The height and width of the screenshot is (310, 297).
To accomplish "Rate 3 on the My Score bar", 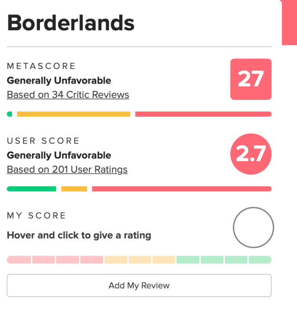I will [92, 260].
